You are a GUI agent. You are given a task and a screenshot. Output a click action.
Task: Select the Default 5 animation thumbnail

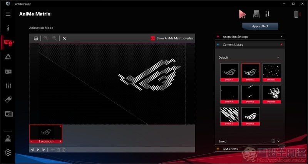251,94
